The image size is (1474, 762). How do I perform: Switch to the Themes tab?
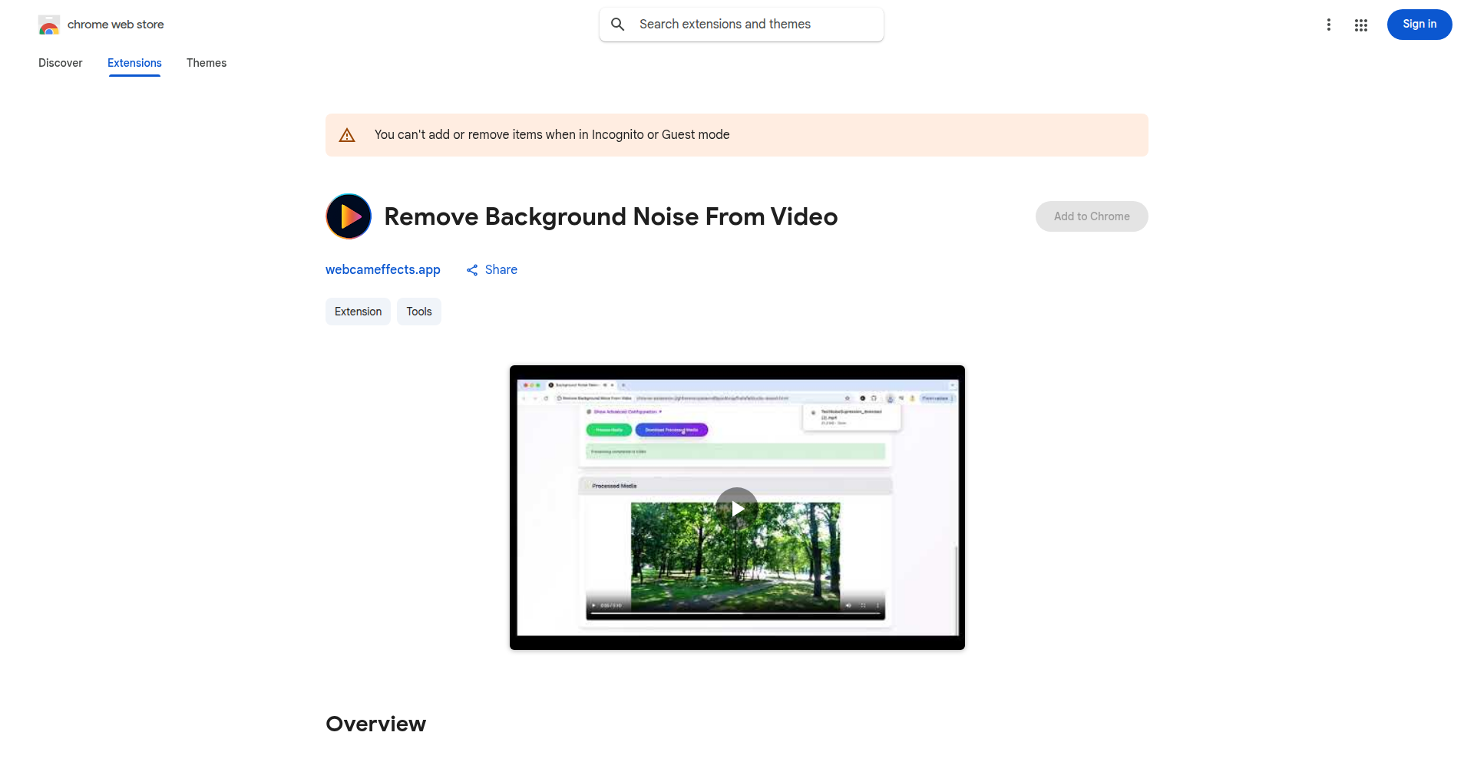pyautogui.click(x=206, y=63)
